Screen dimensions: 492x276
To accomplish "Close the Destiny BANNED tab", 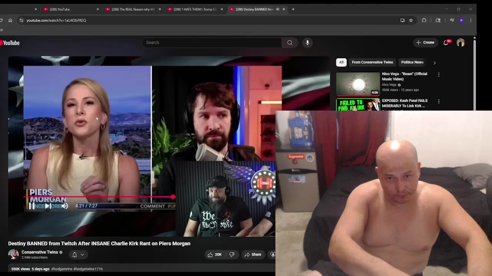I will point(284,9).
